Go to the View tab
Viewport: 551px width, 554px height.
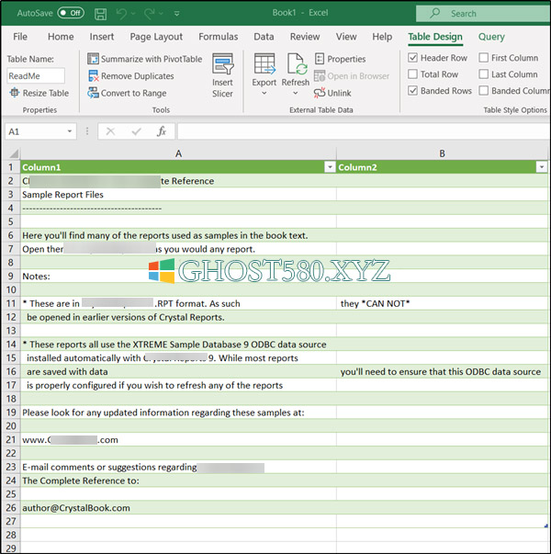(x=346, y=37)
